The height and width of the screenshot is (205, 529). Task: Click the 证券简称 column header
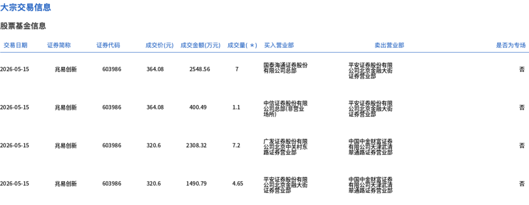[x=59, y=46]
